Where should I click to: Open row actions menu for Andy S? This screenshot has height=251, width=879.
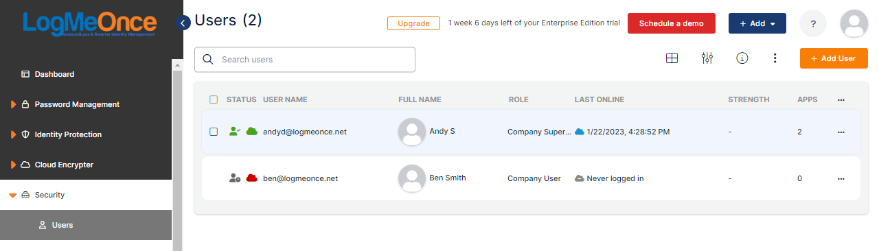pos(841,132)
